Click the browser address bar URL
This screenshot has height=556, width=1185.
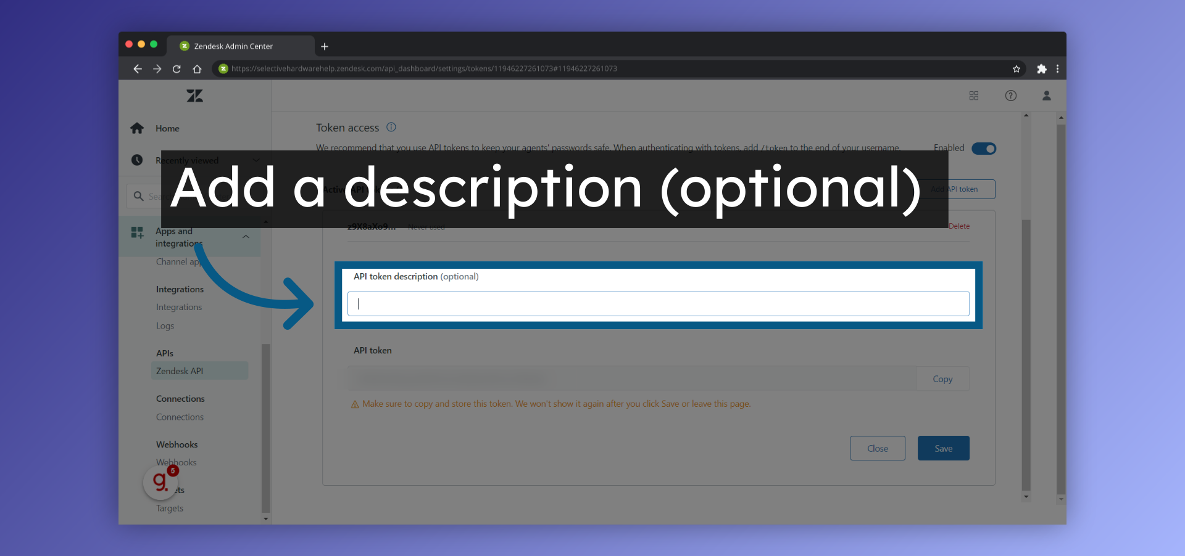pos(424,68)
